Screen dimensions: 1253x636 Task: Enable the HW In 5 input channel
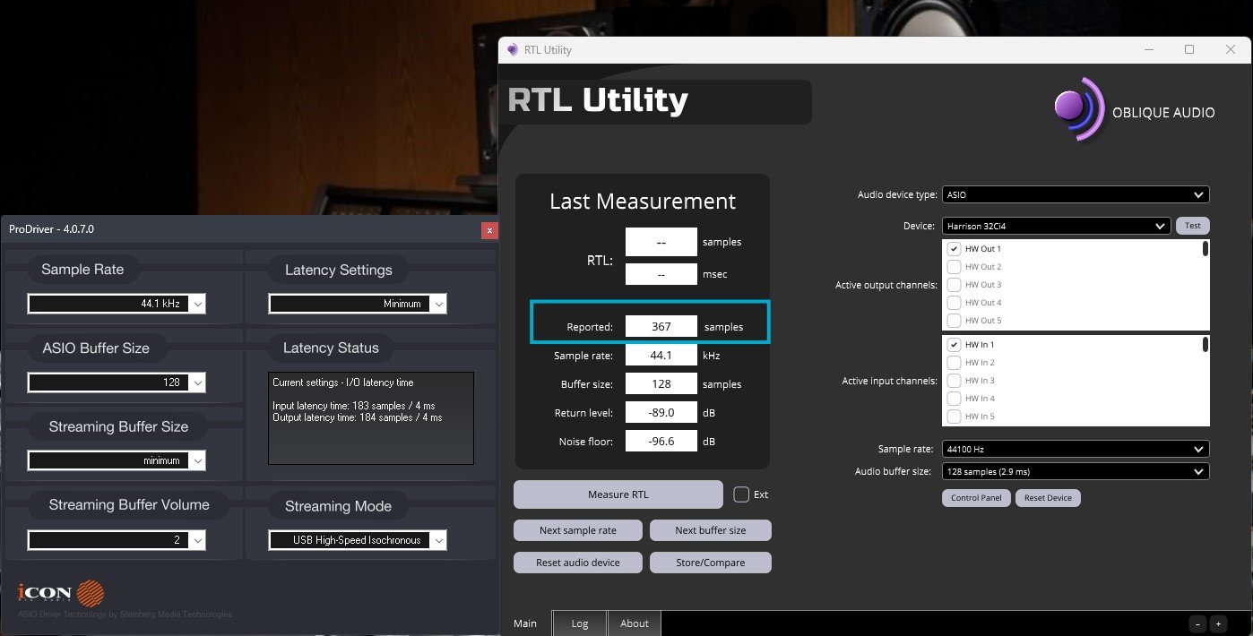tap(955, 417)
